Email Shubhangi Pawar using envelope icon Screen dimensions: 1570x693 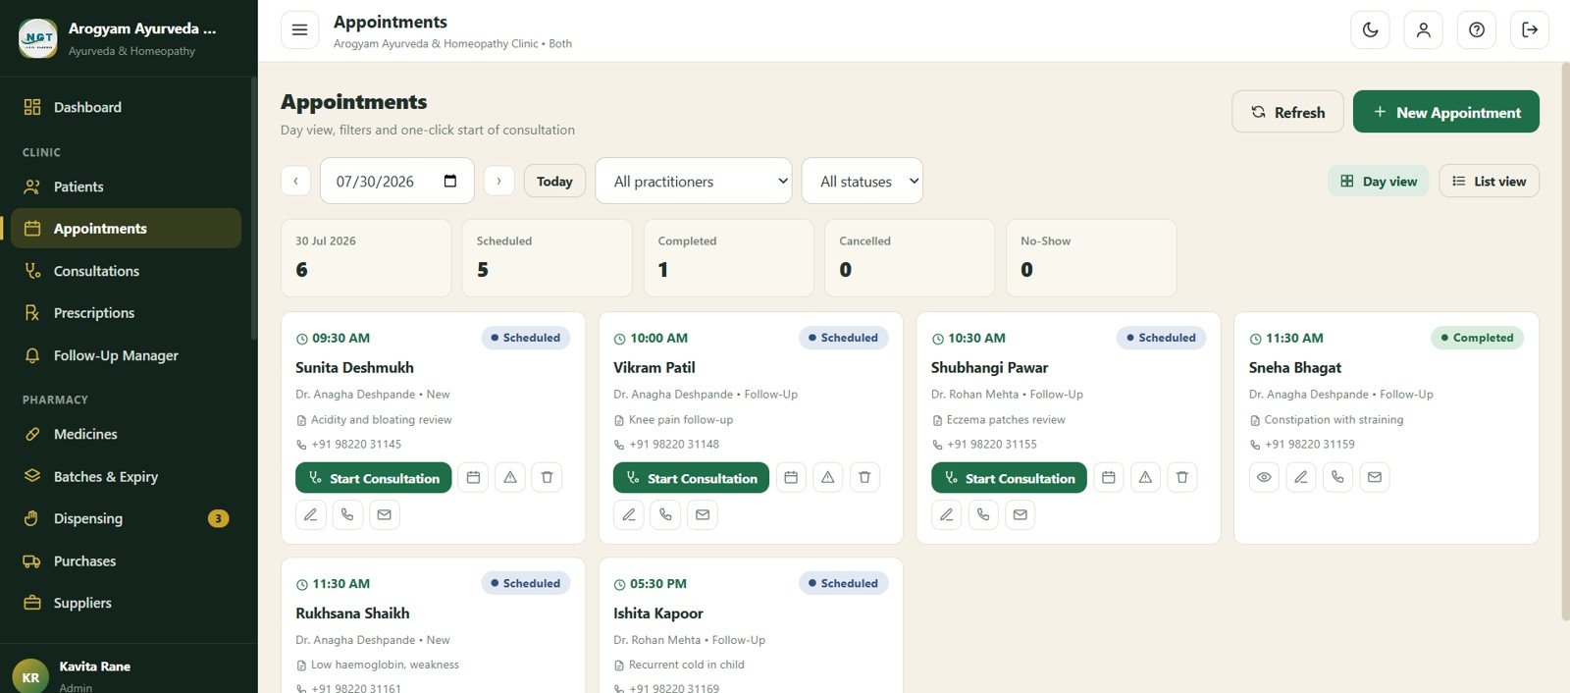(x=1020, y=514)
